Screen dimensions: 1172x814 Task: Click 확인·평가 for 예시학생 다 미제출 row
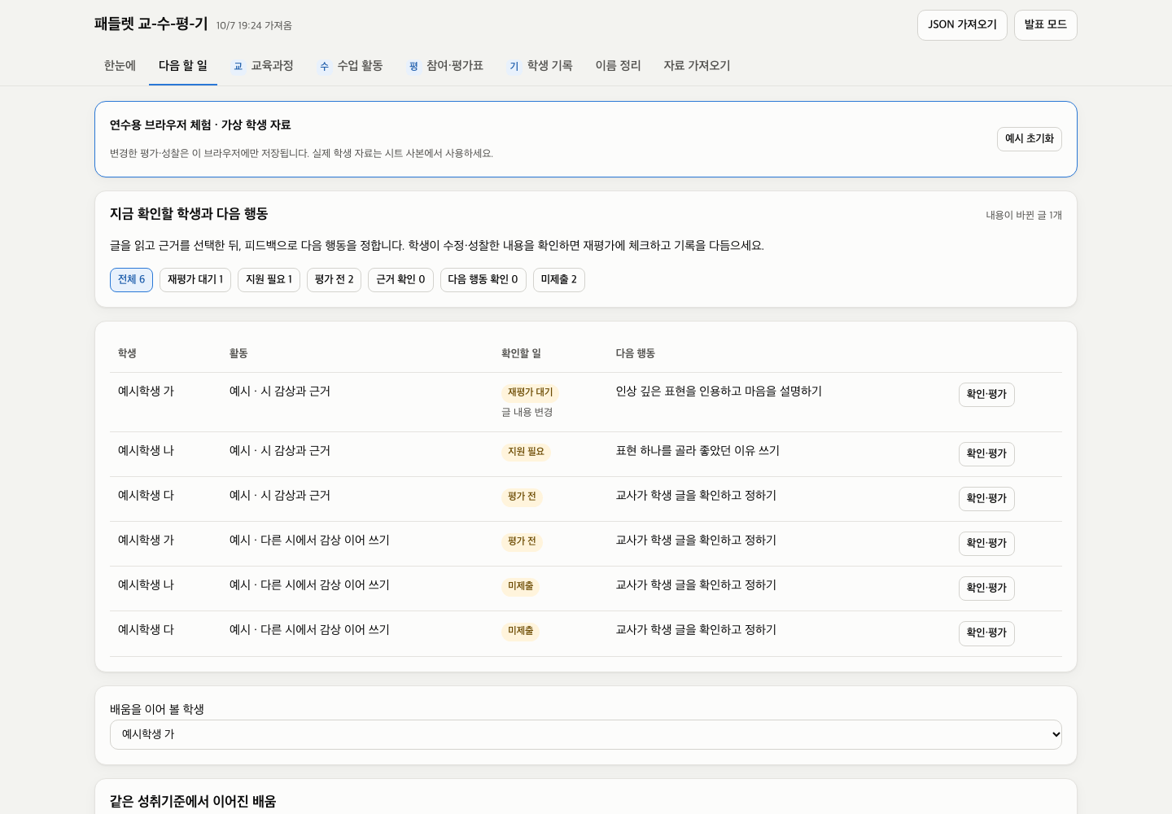pyautogui.click(x=986, y=633)
